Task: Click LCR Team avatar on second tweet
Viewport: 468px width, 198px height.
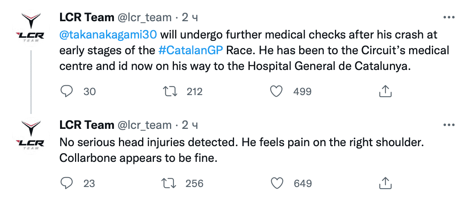Action: (31, 135)
